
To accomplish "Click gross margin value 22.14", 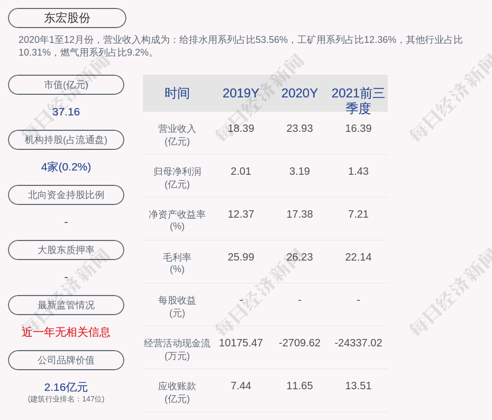I will (x=358, y=257).
